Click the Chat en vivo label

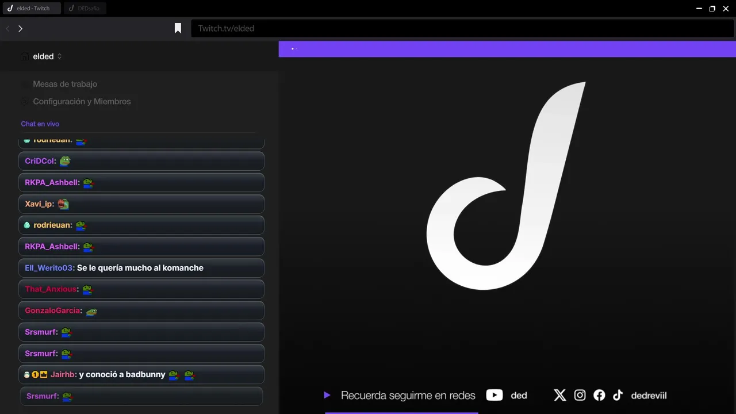click(x=40, y=124)
